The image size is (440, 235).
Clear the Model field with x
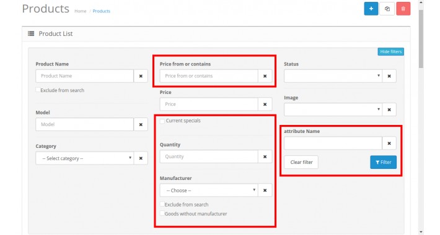tap(141, 124)
